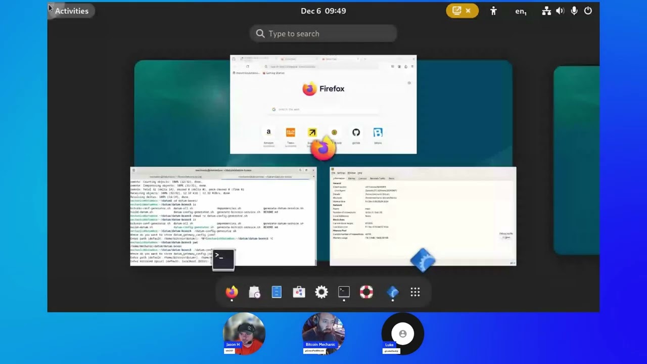Click the wired network status icon
Image resolution: width=647 pixels, height=364 pixels.
click(546, 11)
